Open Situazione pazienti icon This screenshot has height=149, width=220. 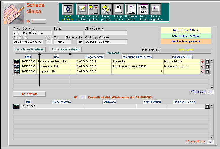coord(131,9)
